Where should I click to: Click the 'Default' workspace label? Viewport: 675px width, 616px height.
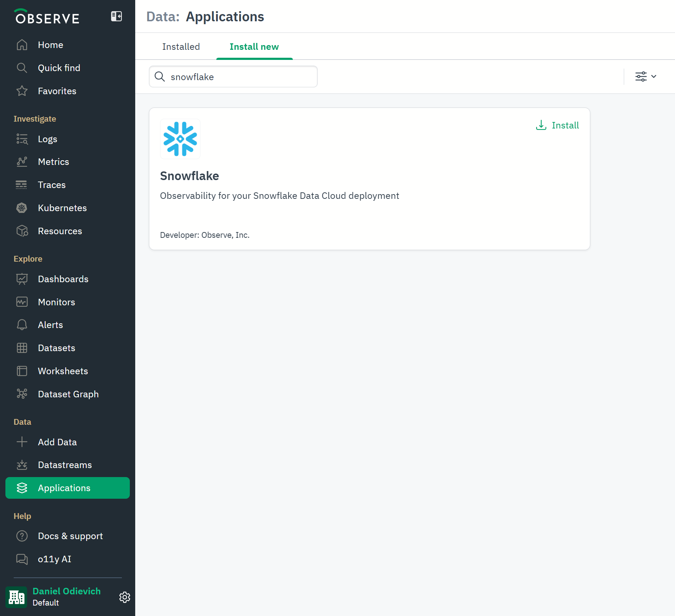(x=46, y=603)
